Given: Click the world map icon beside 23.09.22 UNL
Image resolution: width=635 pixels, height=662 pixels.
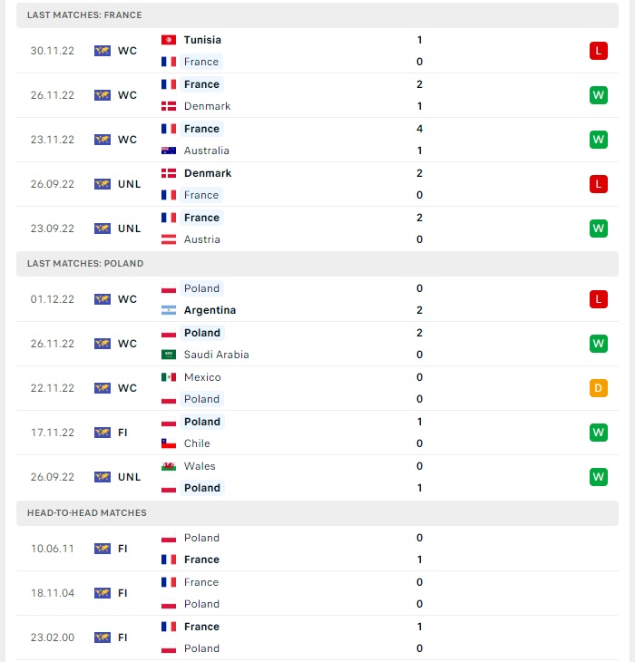Looking at the screenshot, I should pyautogui.click(x=103, y=229).
